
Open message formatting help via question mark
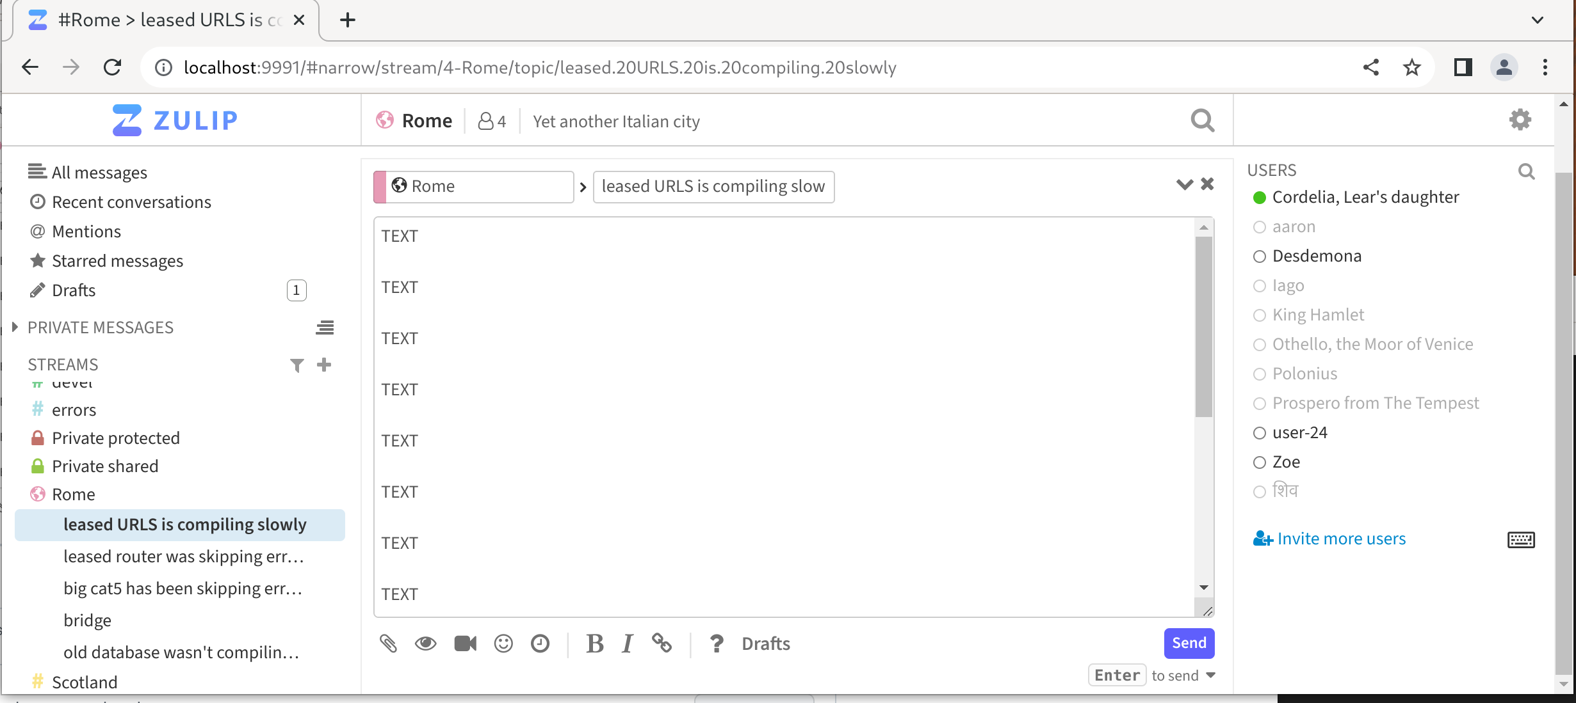pos(716,644)
